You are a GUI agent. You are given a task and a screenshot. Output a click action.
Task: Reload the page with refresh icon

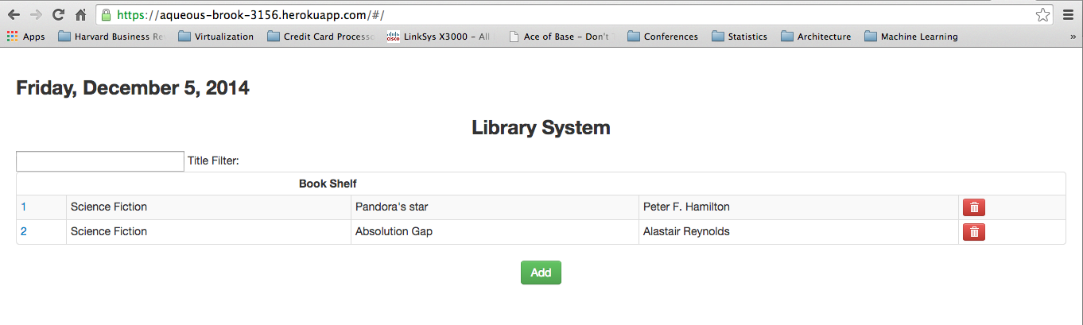click(x=58, y=15)
